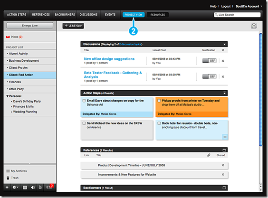Toggle notification for New office design suggestions

[210, 61]
